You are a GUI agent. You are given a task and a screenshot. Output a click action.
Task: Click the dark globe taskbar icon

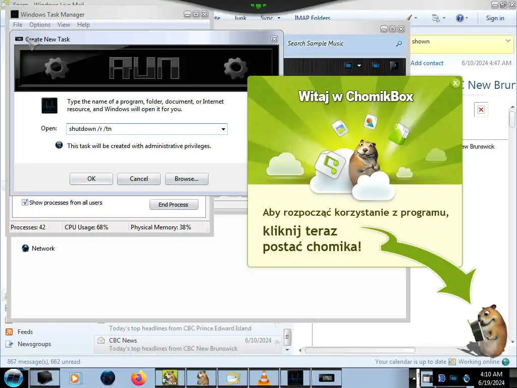point(108,378)
